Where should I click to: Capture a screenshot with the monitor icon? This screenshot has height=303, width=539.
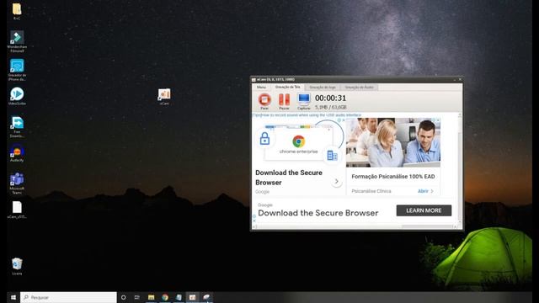(304, 101)
